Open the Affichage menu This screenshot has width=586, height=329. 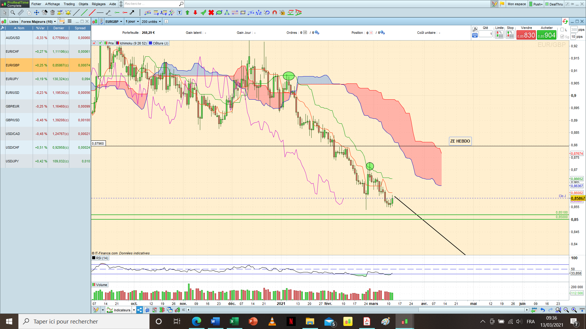52,4
